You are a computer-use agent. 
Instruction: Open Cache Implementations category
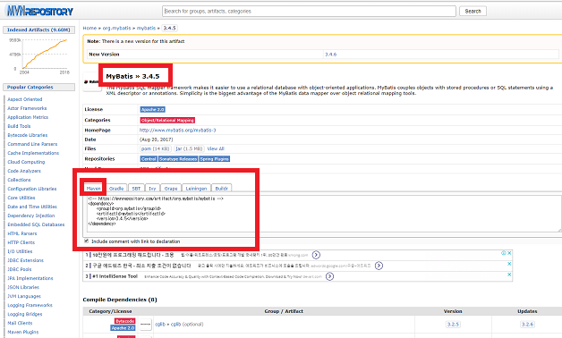coord(33,153)
